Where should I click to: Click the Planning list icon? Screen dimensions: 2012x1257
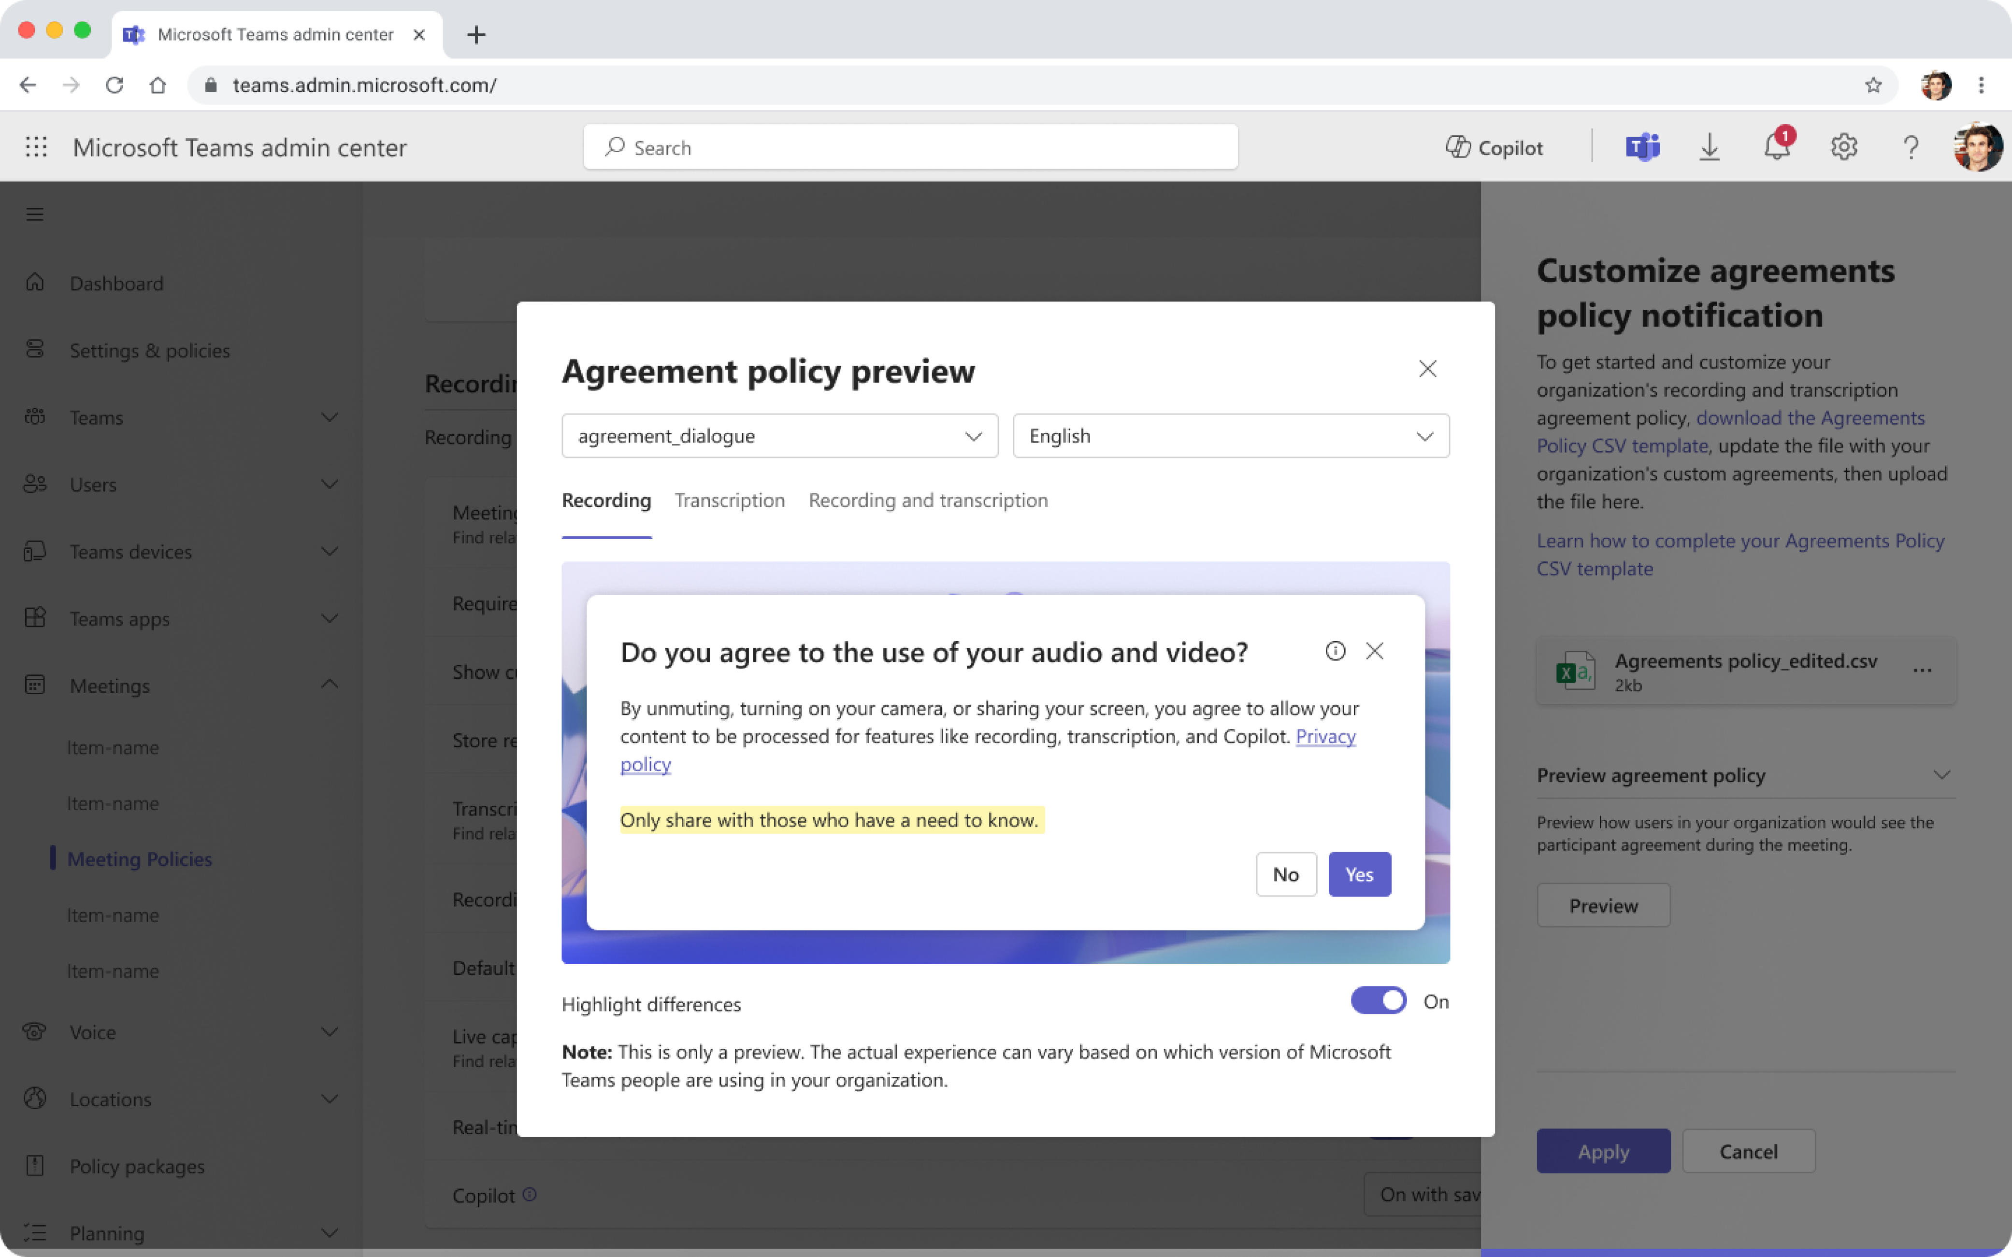35,1233
